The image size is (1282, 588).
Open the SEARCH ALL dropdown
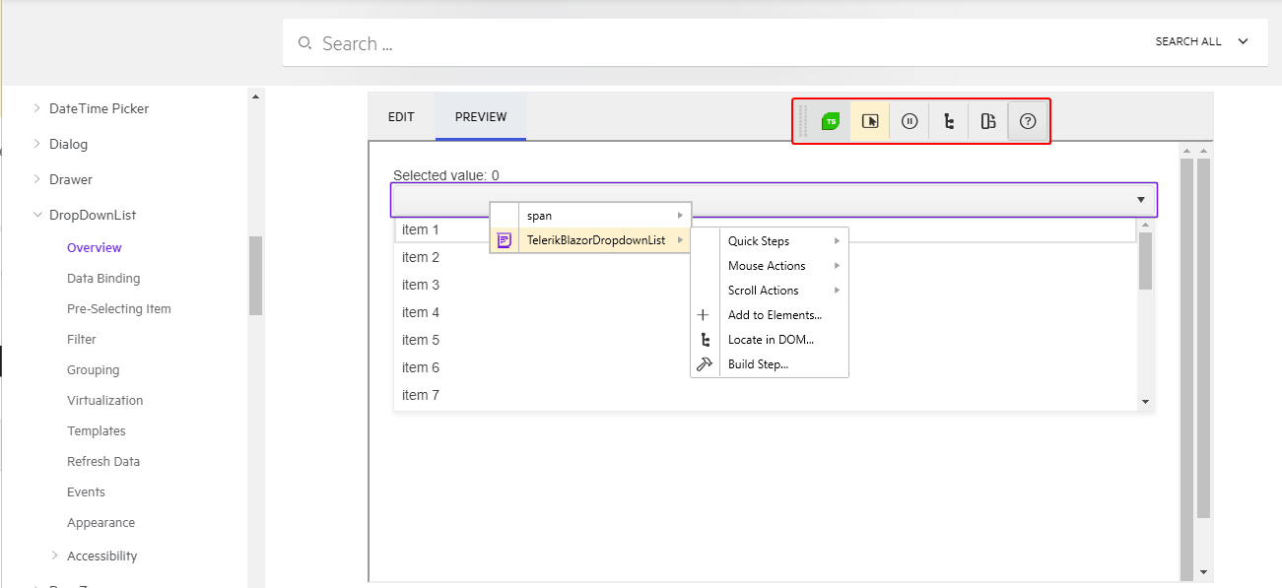click(1202, 42)
